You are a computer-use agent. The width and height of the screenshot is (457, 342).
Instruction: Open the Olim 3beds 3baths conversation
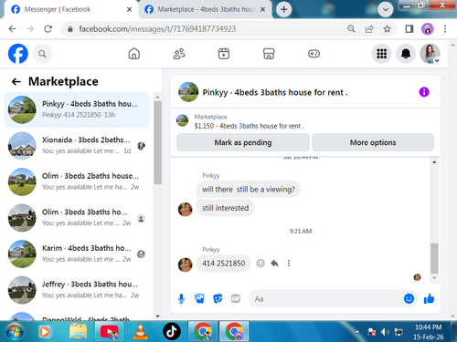(77, 218)
